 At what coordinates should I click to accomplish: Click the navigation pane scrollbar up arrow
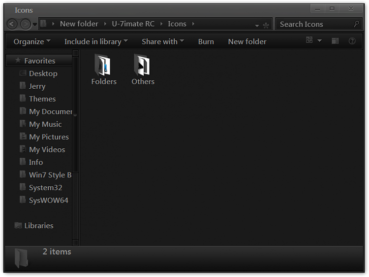pyautogui.click(x=75, y=53)
